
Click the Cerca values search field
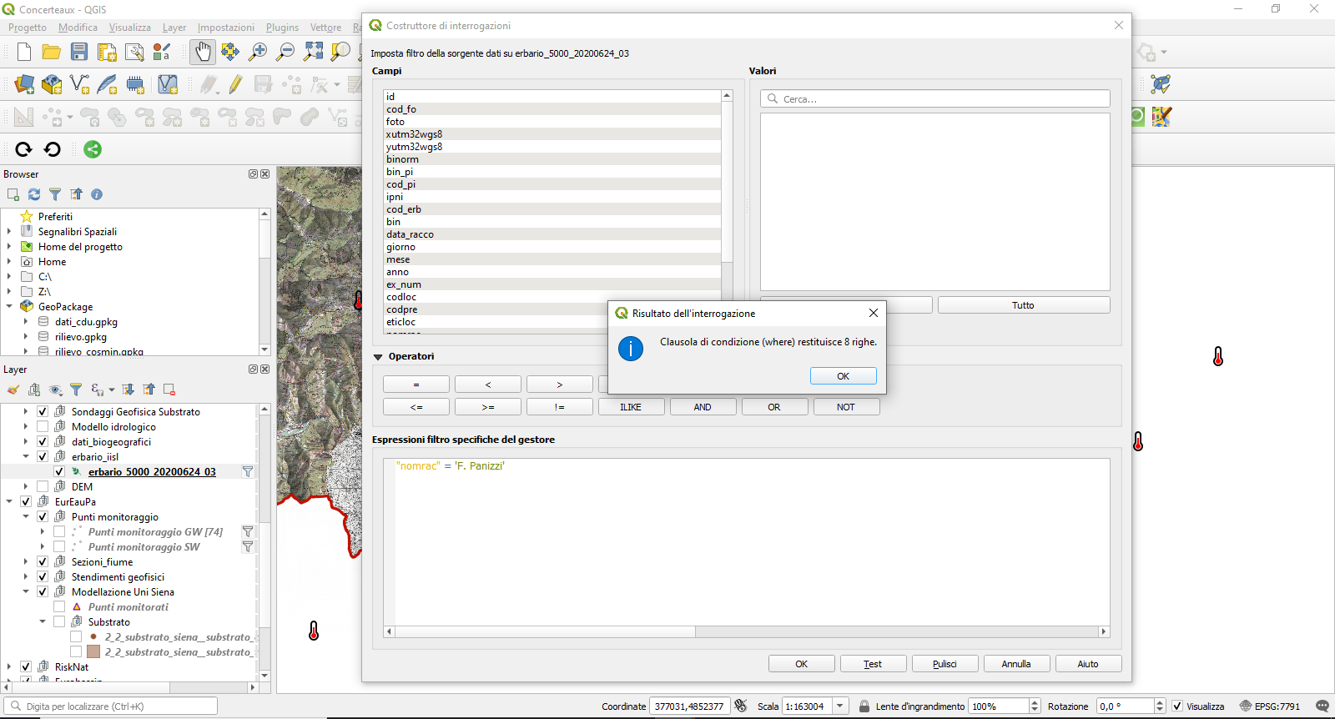[x=935, y=99]
